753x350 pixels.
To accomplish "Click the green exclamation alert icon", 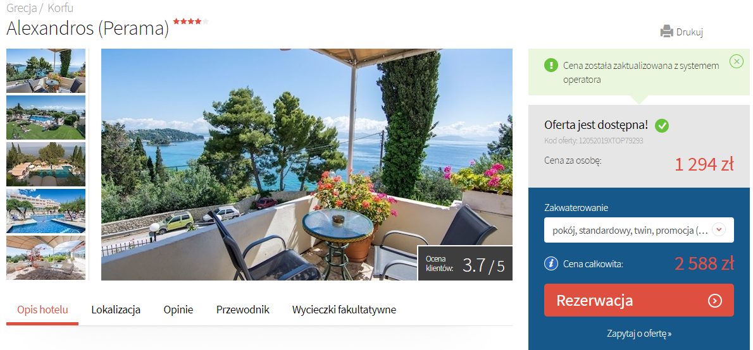I will pyautogui.click(x=551, y=65).
